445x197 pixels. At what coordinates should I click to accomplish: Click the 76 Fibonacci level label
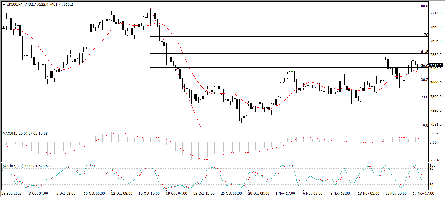426,35
